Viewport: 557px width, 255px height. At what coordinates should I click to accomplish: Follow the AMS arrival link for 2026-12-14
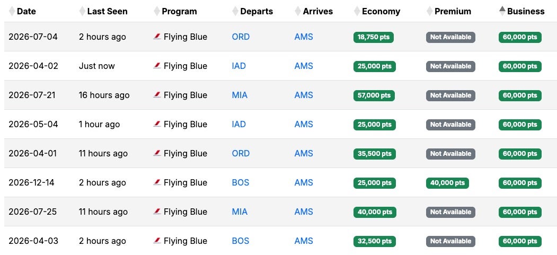tap(304, 183)
